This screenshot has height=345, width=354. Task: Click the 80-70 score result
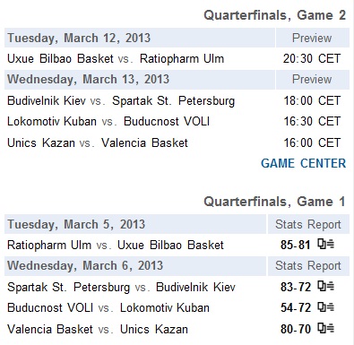pyautogui.click(x=296, y=329)
